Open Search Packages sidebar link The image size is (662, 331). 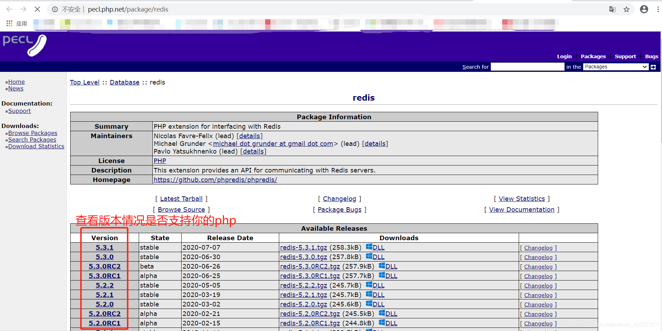click(32, 140)
